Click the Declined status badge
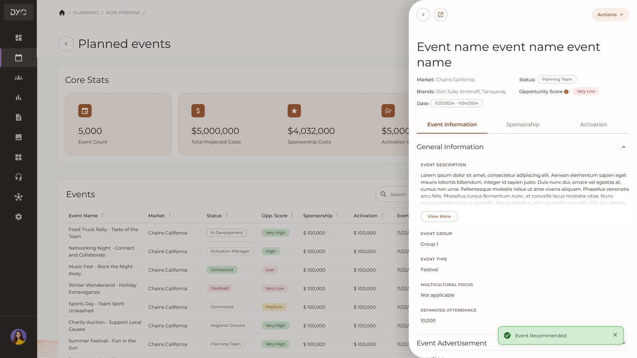 219,288
